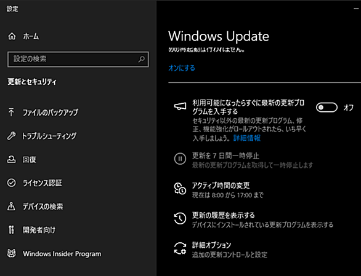Image resolution: width=361 pixels, height=276 pixels.
Task: Select ファイルのバックアップ in sidebar
Action: click(51, 112)
